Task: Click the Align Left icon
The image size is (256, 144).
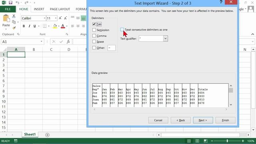Action: [x=73, y=26]
